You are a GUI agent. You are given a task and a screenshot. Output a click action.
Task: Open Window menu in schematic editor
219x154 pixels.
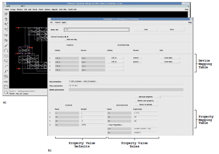click(20, 9)
